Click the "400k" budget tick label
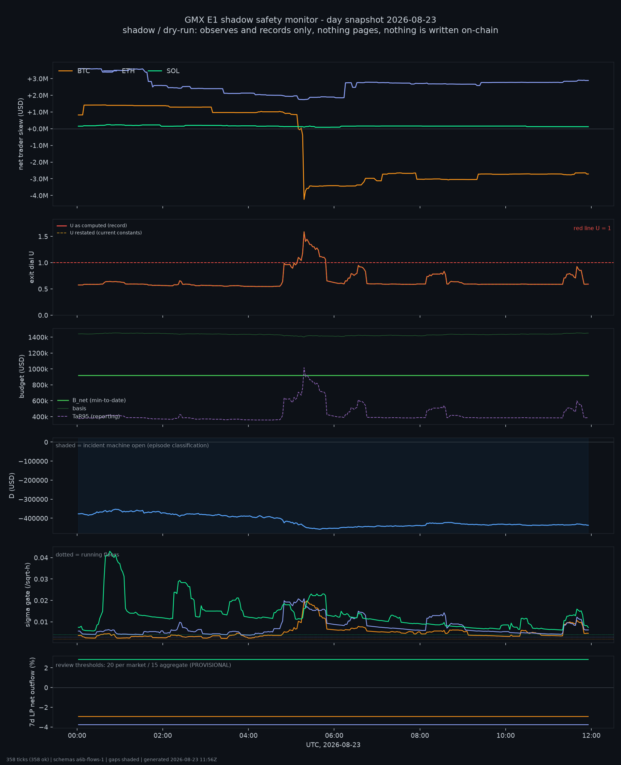Image resolution: width=621 pixels, height=765 pixels. point(40,417)
